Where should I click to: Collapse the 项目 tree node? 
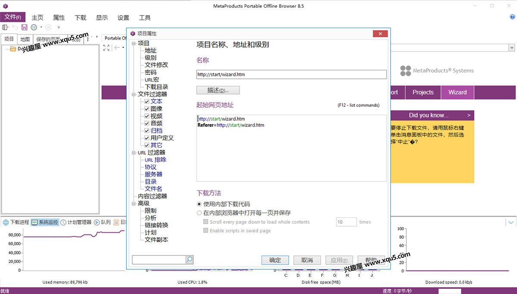(x=134, y=43)
